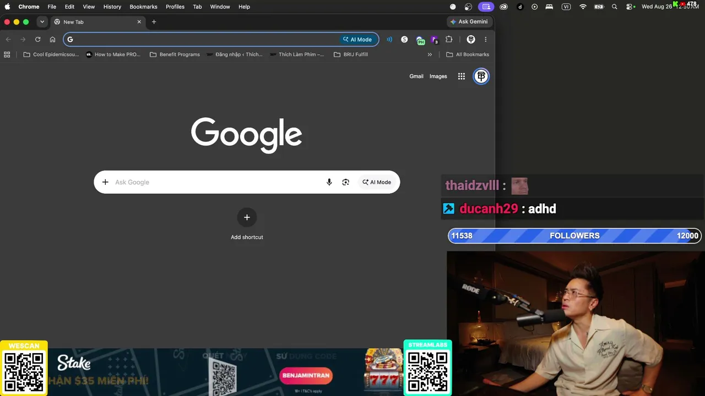
Task: Open a new tab with the plus button
Action: pyautogui.click(x=154, y=22)
